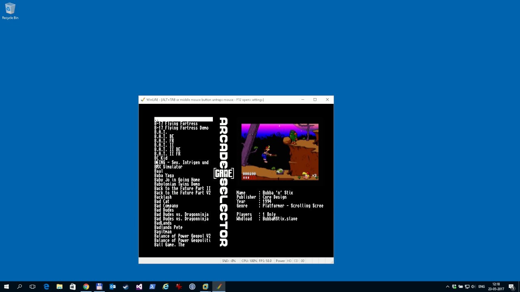520x292 pixels.
Task: Click the SND status in WinUAE status bar
Action: pyautogui.click(x=229, y=261)
